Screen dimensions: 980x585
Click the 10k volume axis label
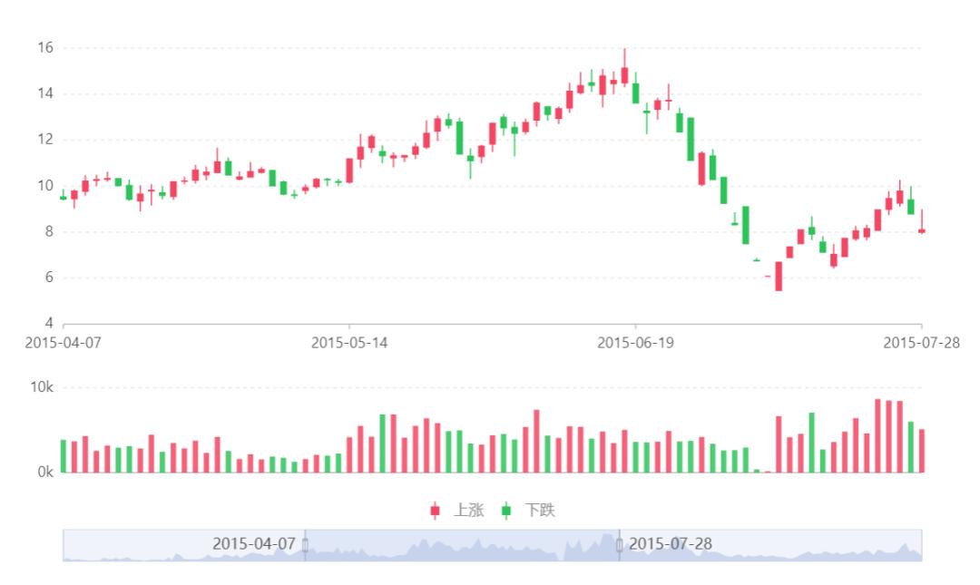click(x=43, y=387)
